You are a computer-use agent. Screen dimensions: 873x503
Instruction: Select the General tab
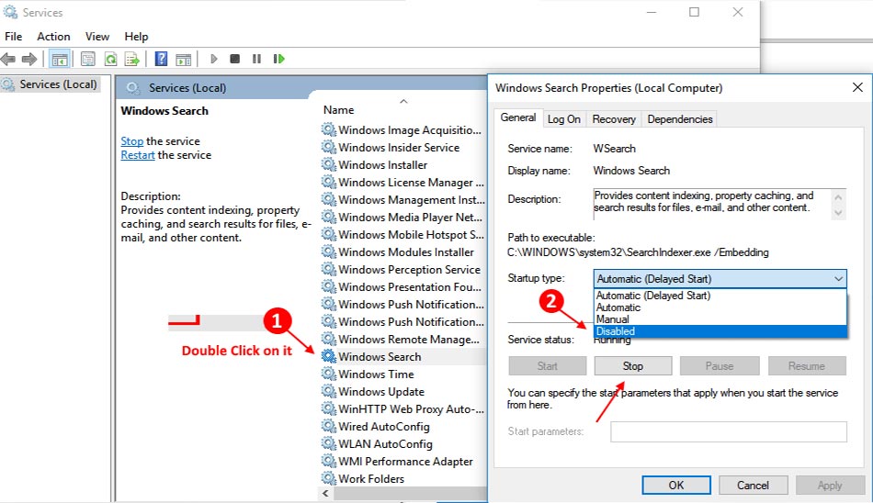click(x=517, y=117)
